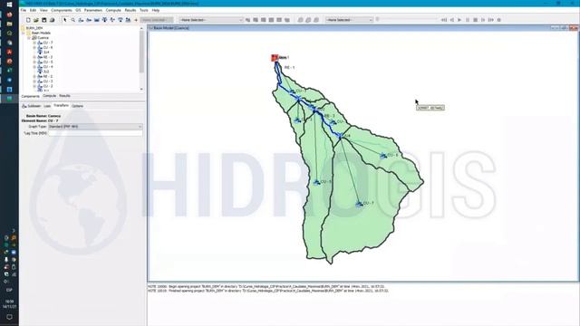Click the plus icon in the toolbar
This screenshot has height=326, width=580.
(136, 20)
